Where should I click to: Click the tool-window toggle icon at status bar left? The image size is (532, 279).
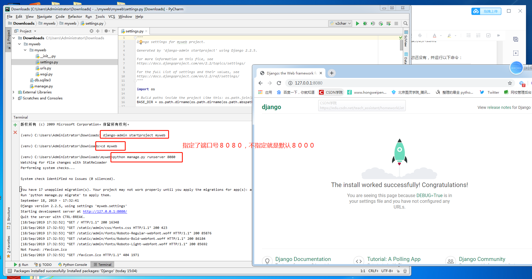10,271
